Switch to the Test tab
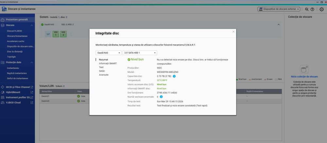327x143 pixels. tap(101, 67)
